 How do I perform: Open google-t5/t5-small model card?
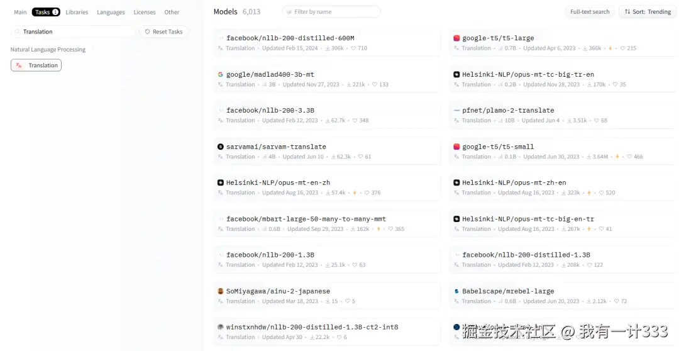point(563,151)
